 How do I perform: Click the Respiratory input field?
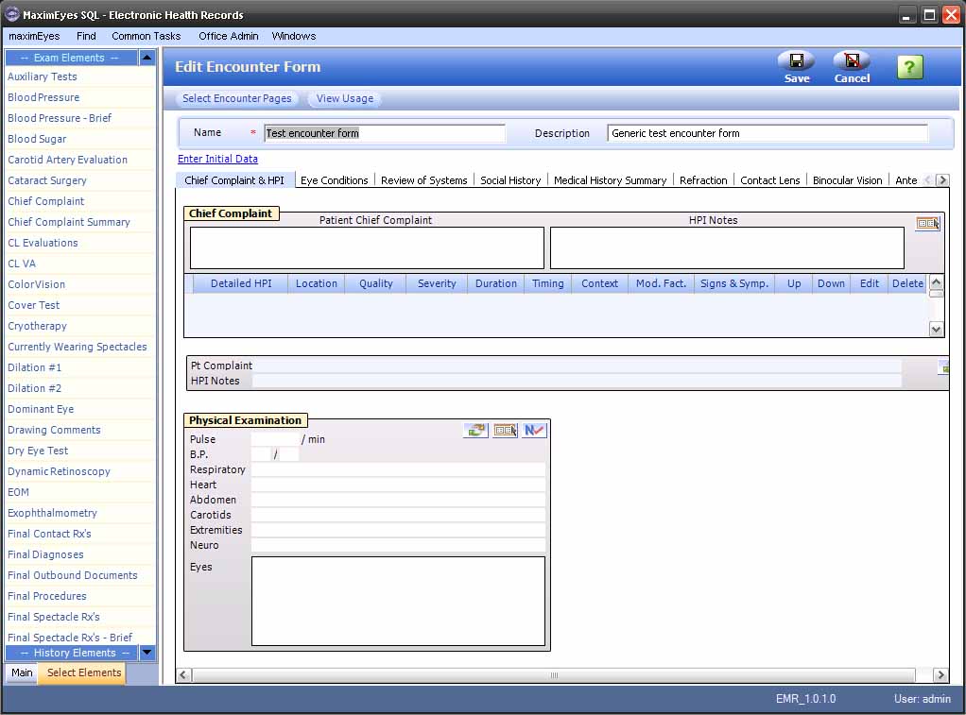tap(398, 469)
